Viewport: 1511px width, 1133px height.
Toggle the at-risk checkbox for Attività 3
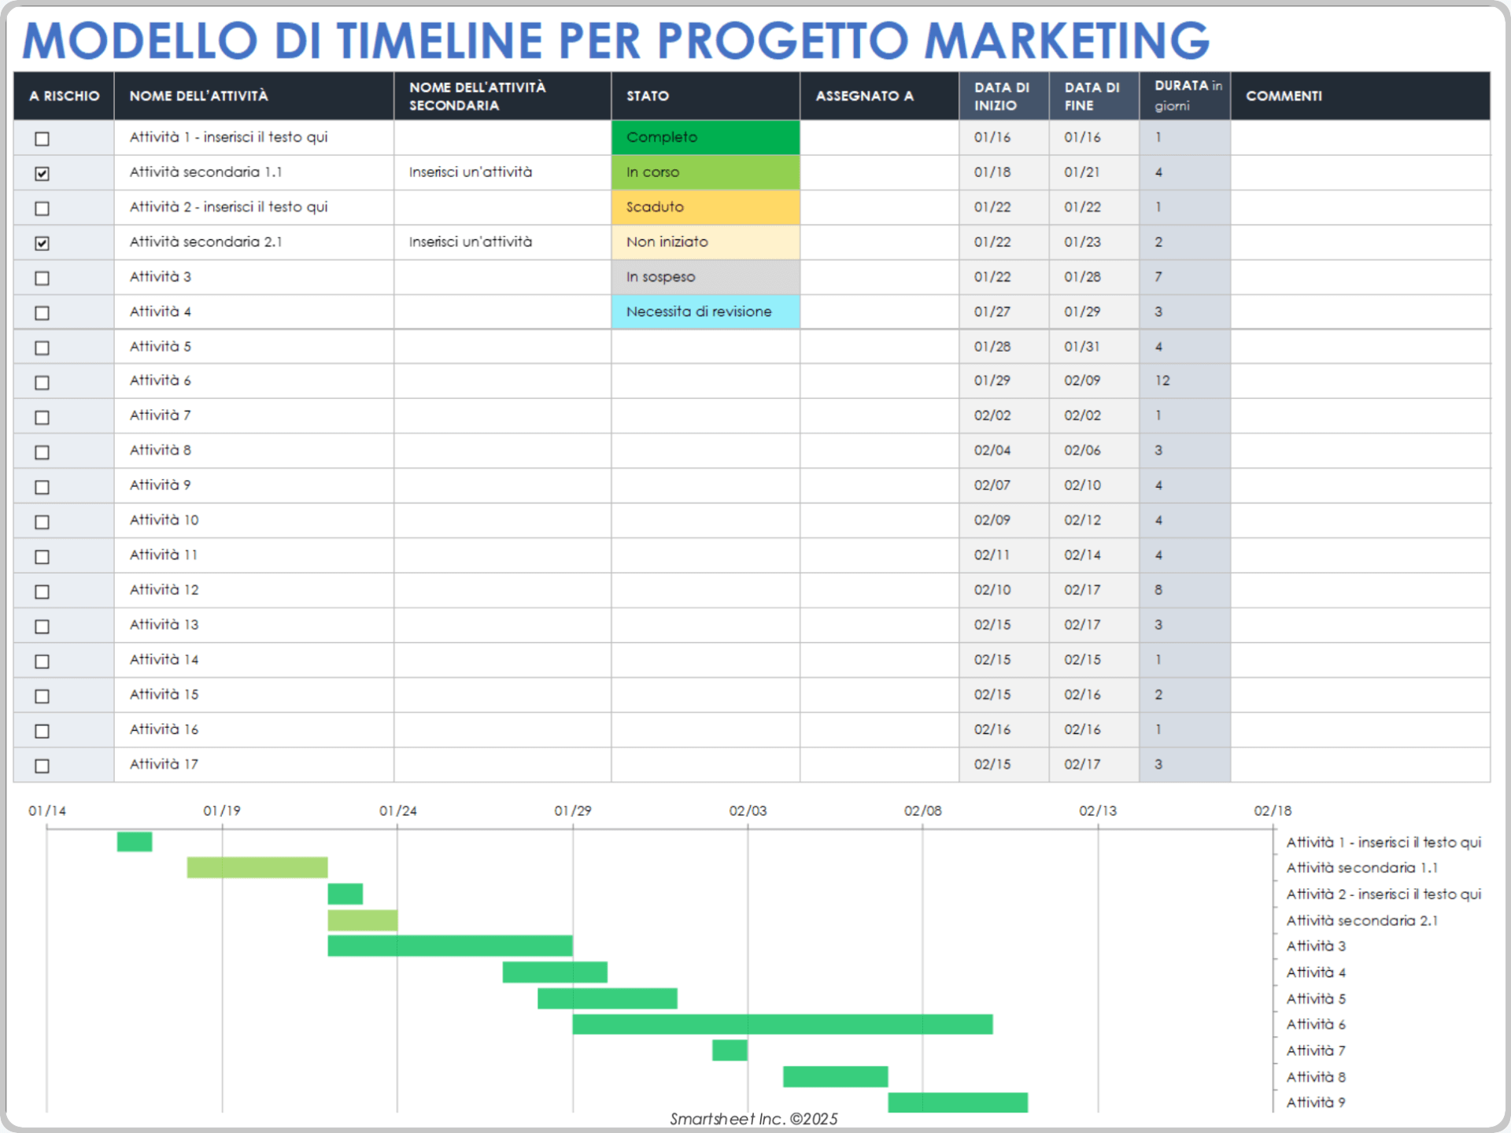pos(42,278)
